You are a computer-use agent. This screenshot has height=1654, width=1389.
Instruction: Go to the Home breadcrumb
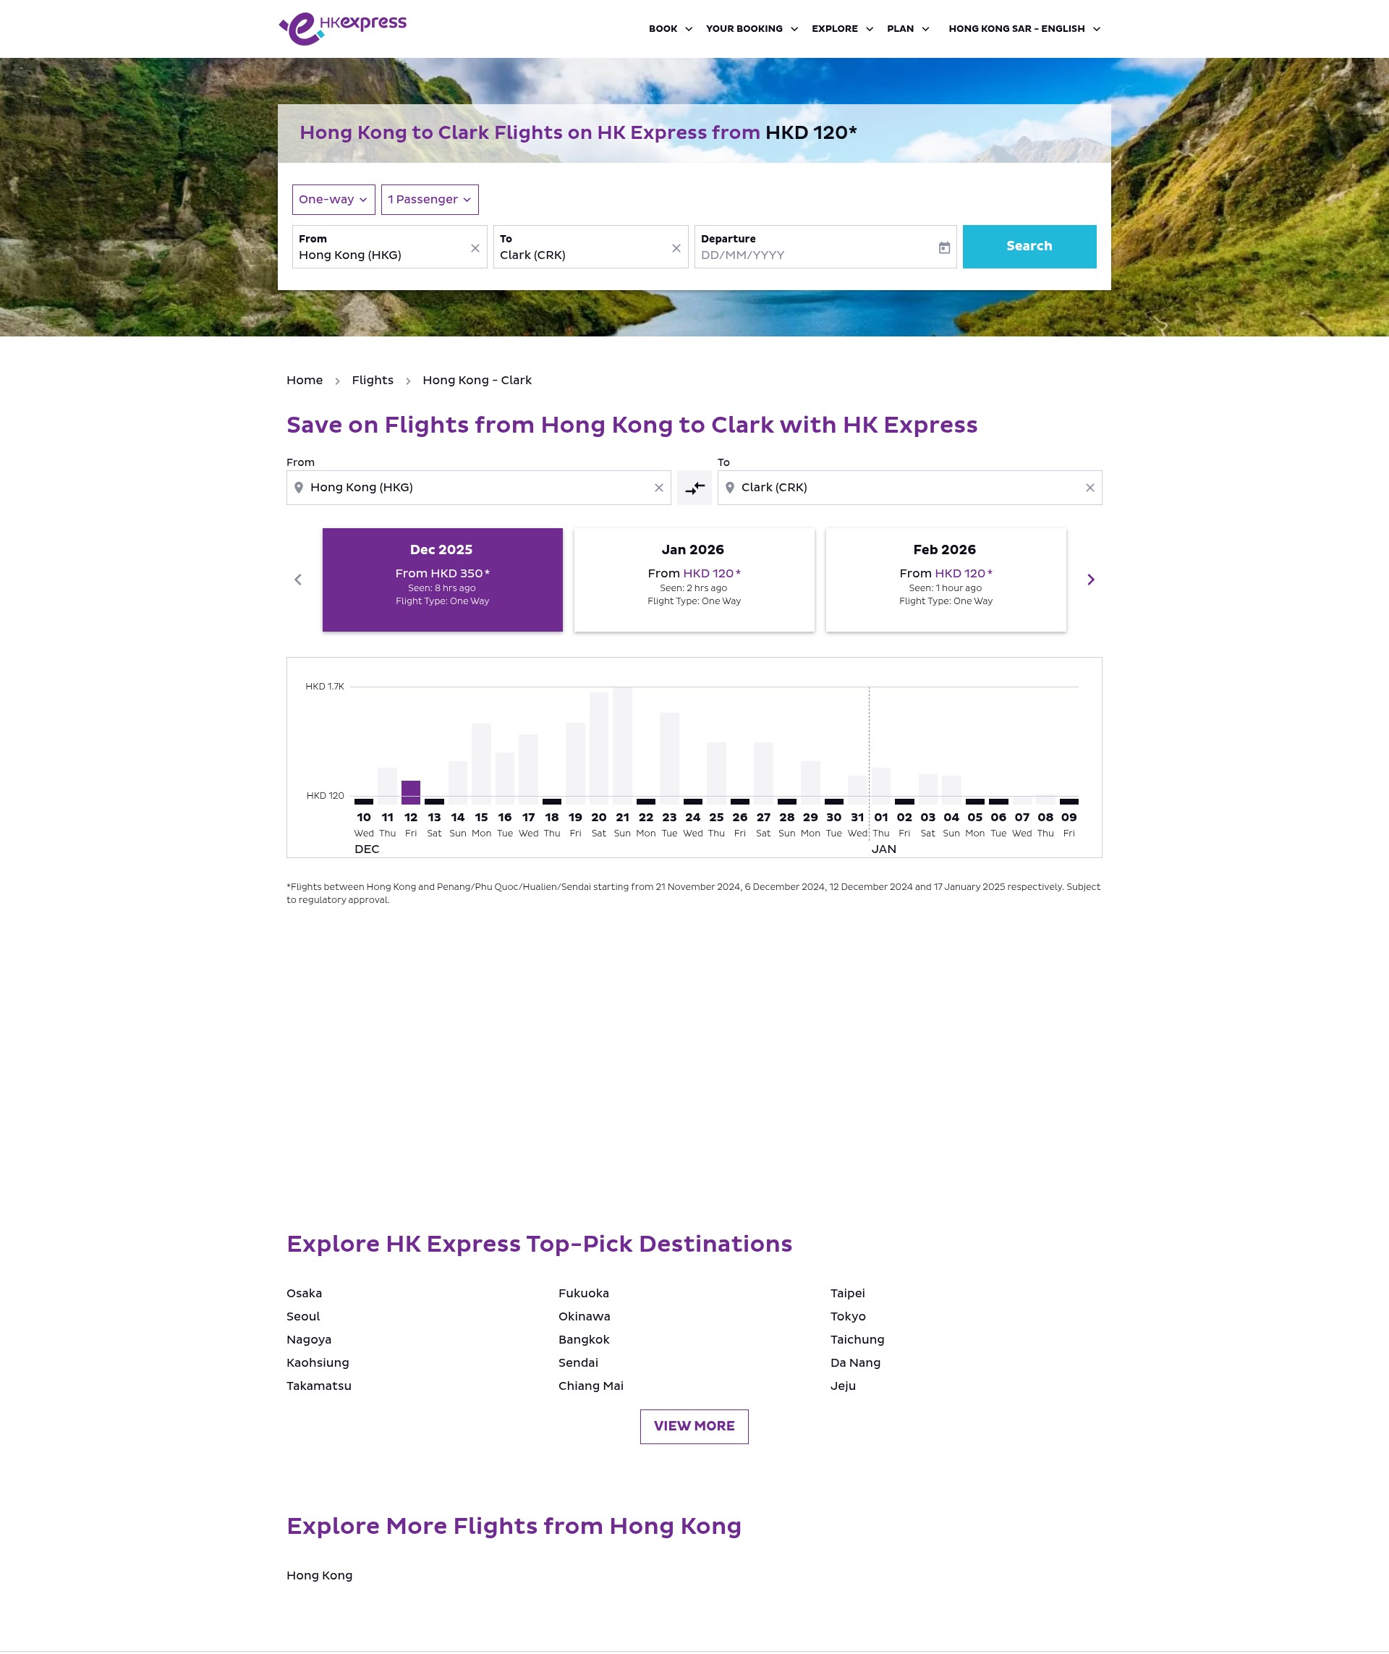305,381
